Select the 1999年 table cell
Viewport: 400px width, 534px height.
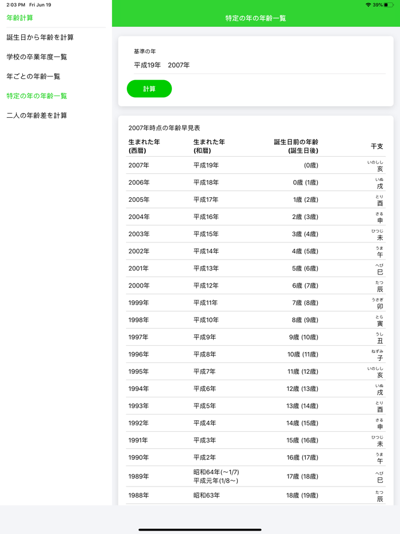pyautogui.click(x=138, y=303)
